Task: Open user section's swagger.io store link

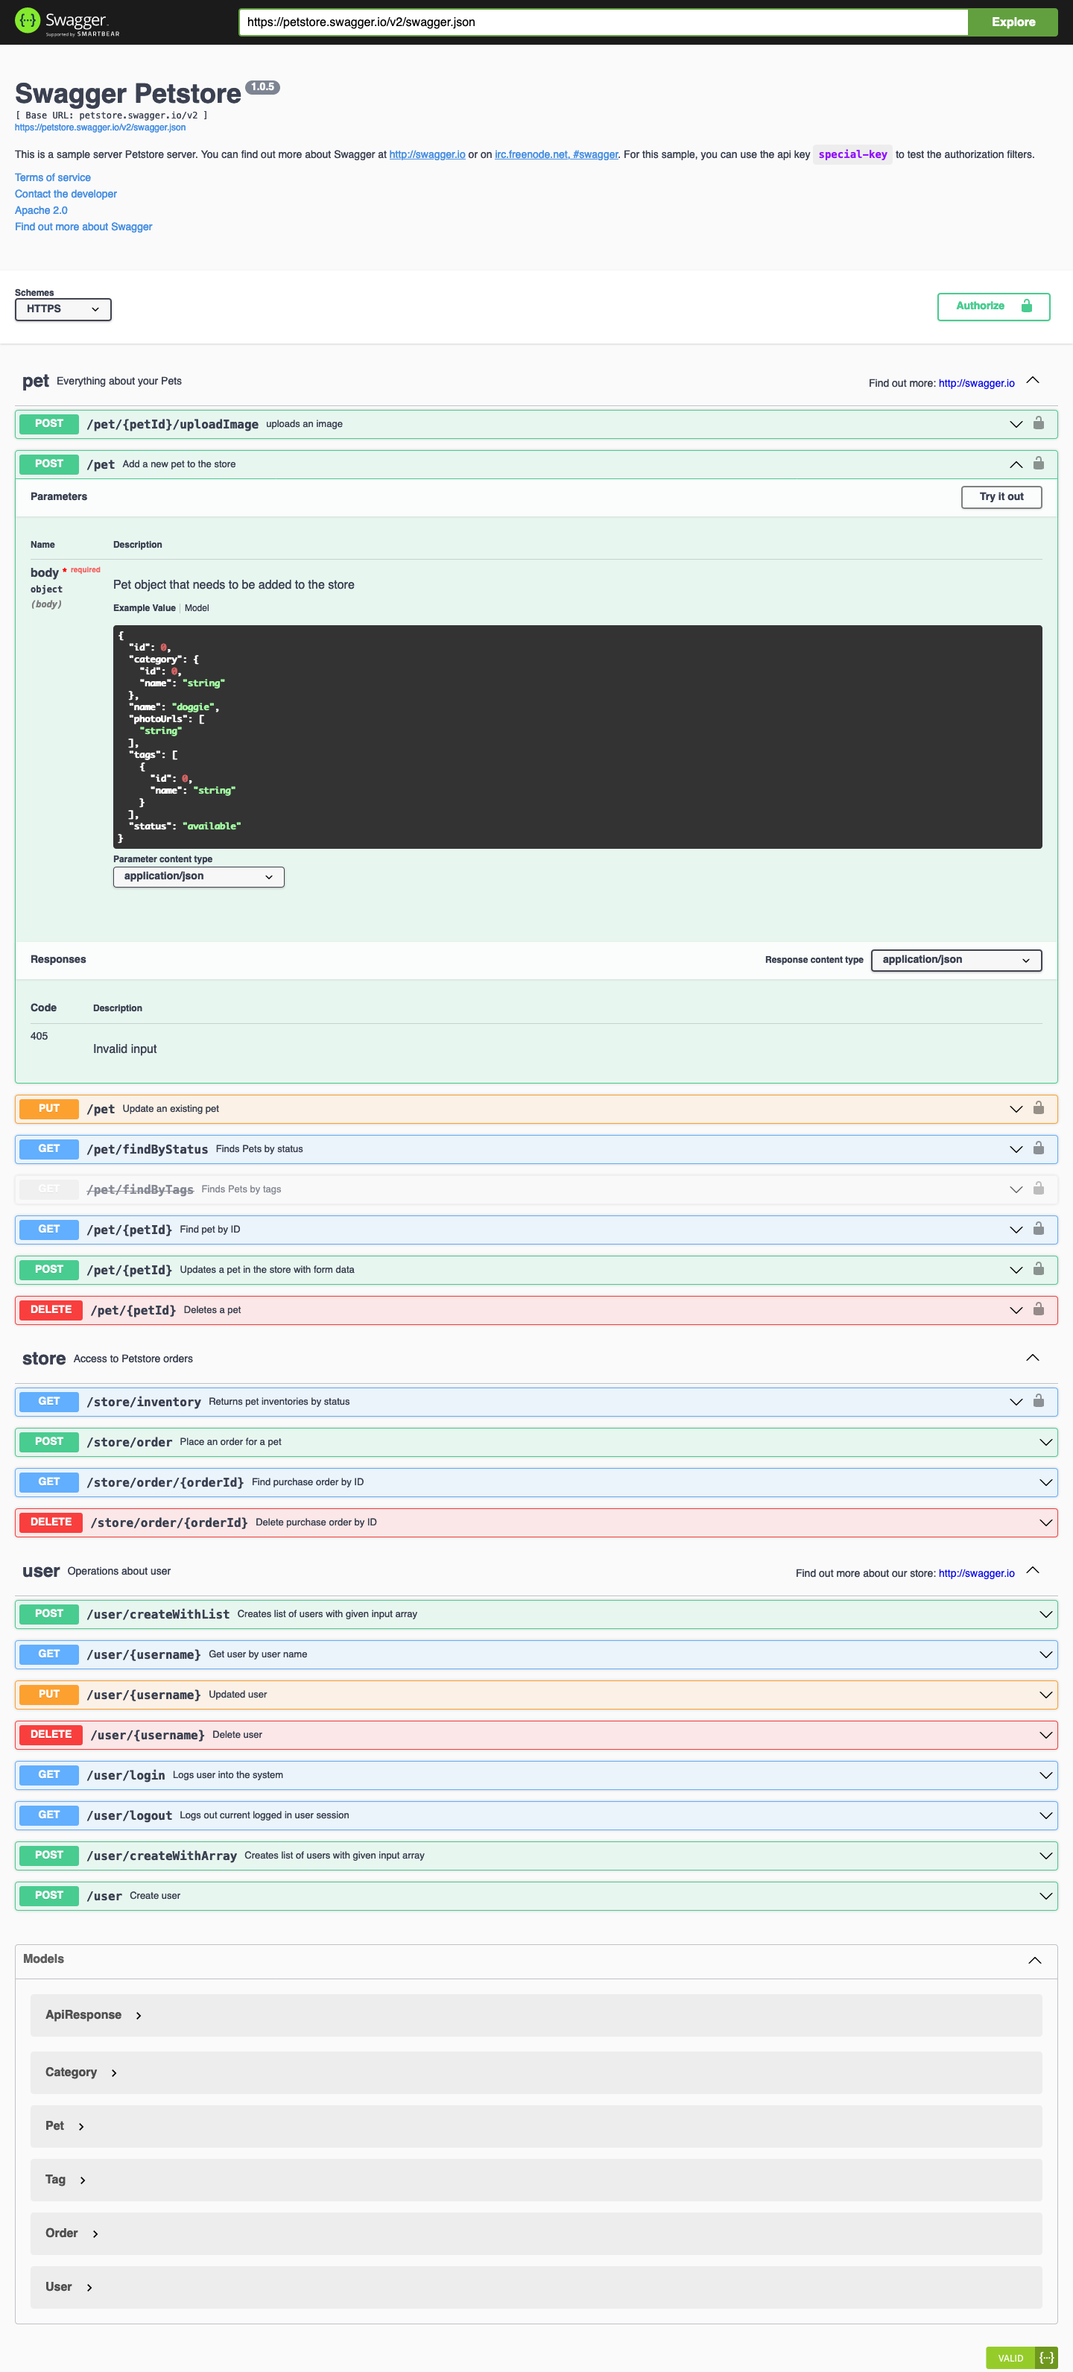Action: 976,1572
